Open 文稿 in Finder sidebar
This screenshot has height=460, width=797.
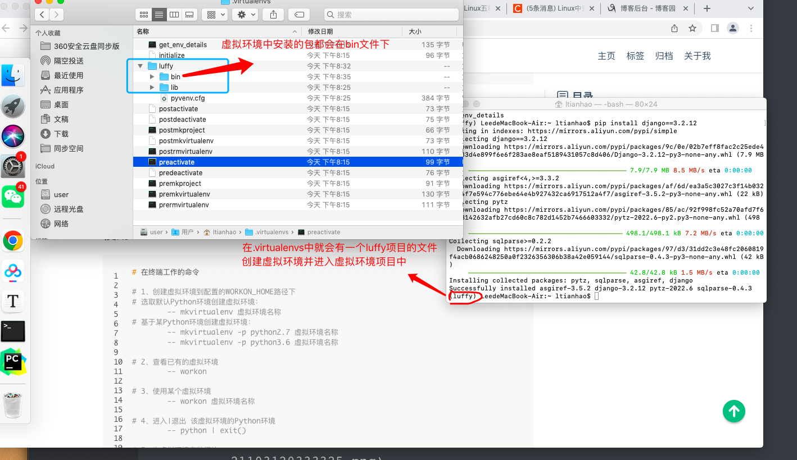(x=55, y=119)
